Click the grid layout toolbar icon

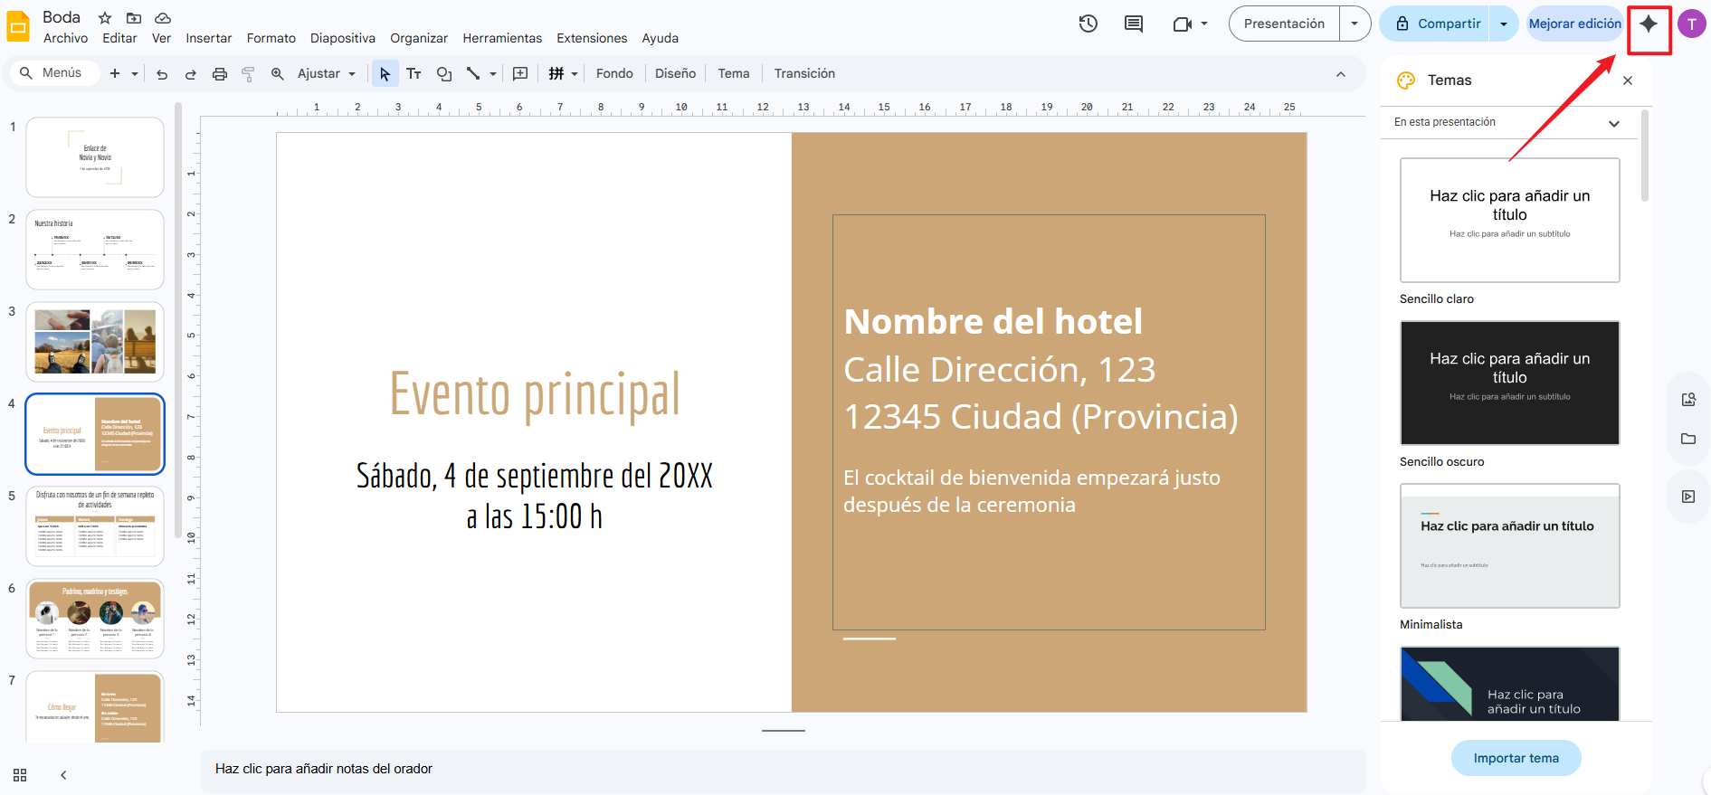pos(556,73)
